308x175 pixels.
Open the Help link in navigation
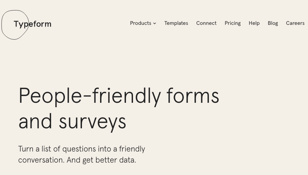click(x=254, y=23)
